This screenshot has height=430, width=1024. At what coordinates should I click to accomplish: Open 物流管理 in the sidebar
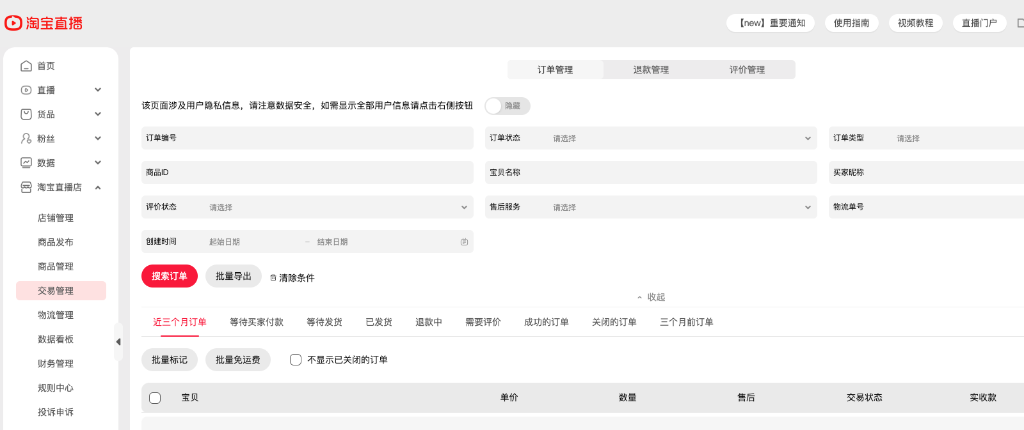(56, 315)
